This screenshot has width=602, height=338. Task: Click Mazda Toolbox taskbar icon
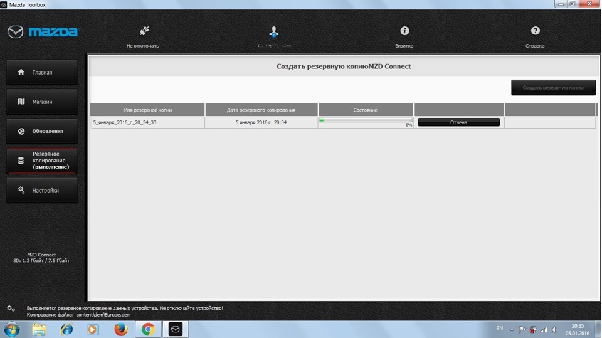click(176, 330)
